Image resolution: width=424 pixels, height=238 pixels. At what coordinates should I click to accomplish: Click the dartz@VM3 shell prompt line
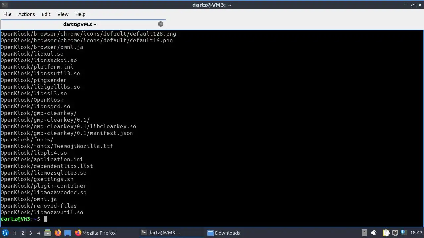(x=24, y=219)
